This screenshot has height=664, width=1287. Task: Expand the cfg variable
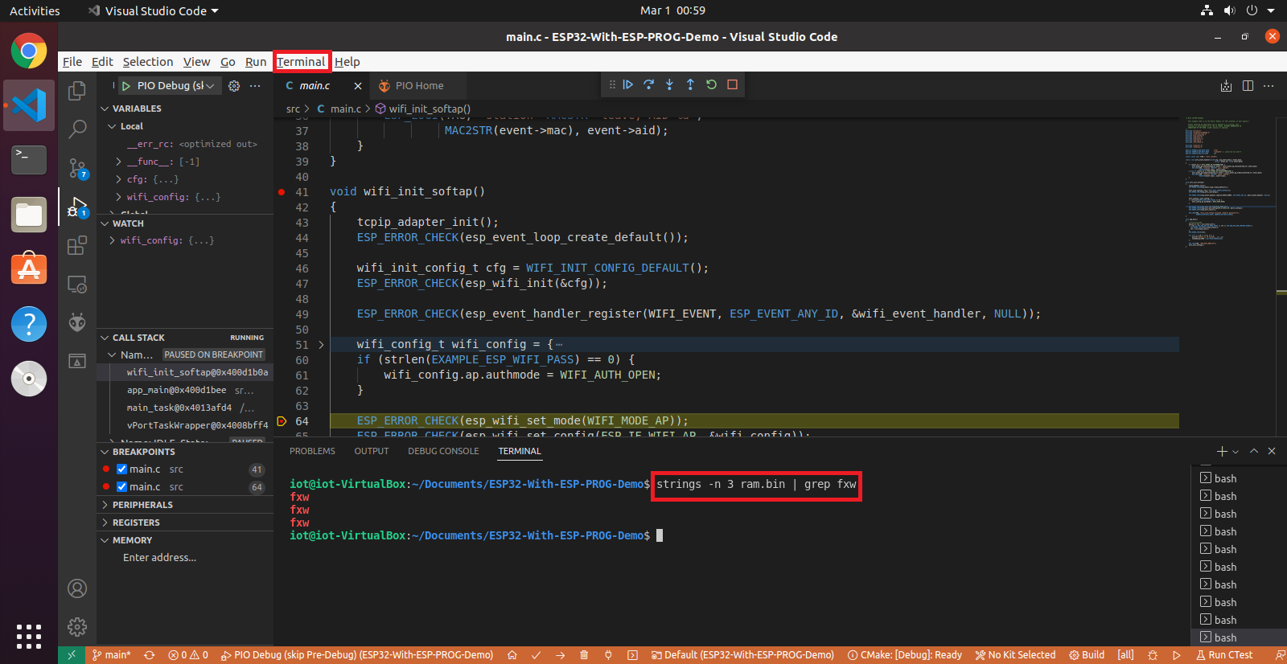[119, 179]
